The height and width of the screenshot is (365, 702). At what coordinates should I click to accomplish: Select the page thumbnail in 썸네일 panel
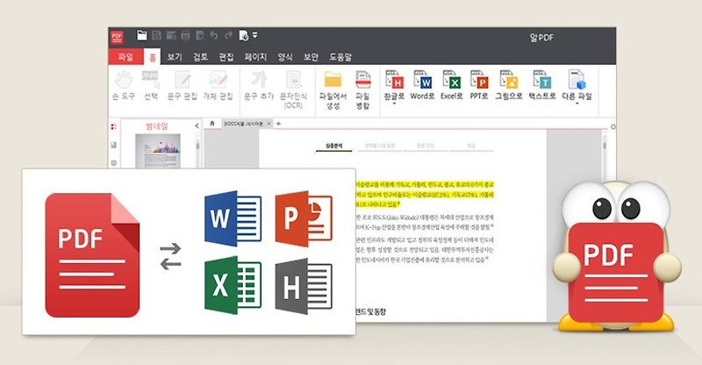158,151
